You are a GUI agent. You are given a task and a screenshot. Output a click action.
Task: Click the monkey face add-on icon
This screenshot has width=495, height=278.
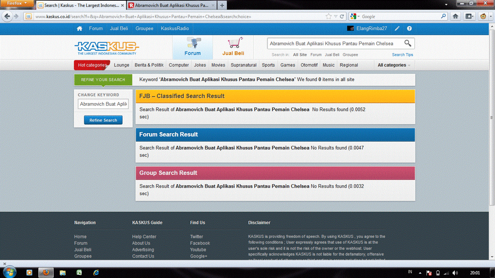(x=483, y=16)
